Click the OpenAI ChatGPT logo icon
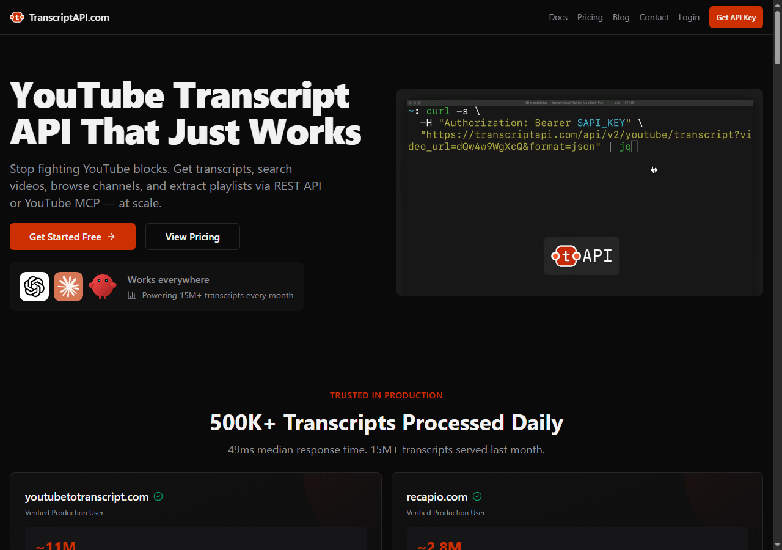The image size is (782, 550). click(x=34, y=287)
